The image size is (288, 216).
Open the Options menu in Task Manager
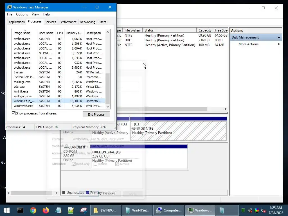click(x=22, y=14)
